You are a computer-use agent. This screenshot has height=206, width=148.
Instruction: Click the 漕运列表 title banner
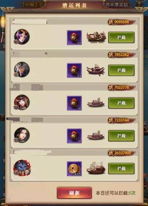(x=74, y=5)
